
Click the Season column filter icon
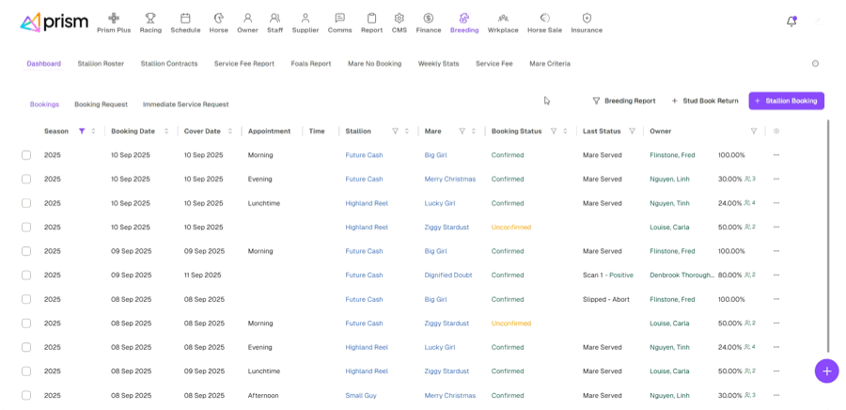pyautogui.click(x=82, y=131)
